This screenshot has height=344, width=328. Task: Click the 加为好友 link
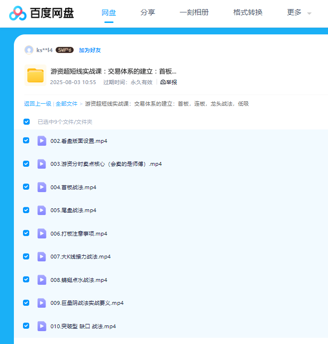90,50
